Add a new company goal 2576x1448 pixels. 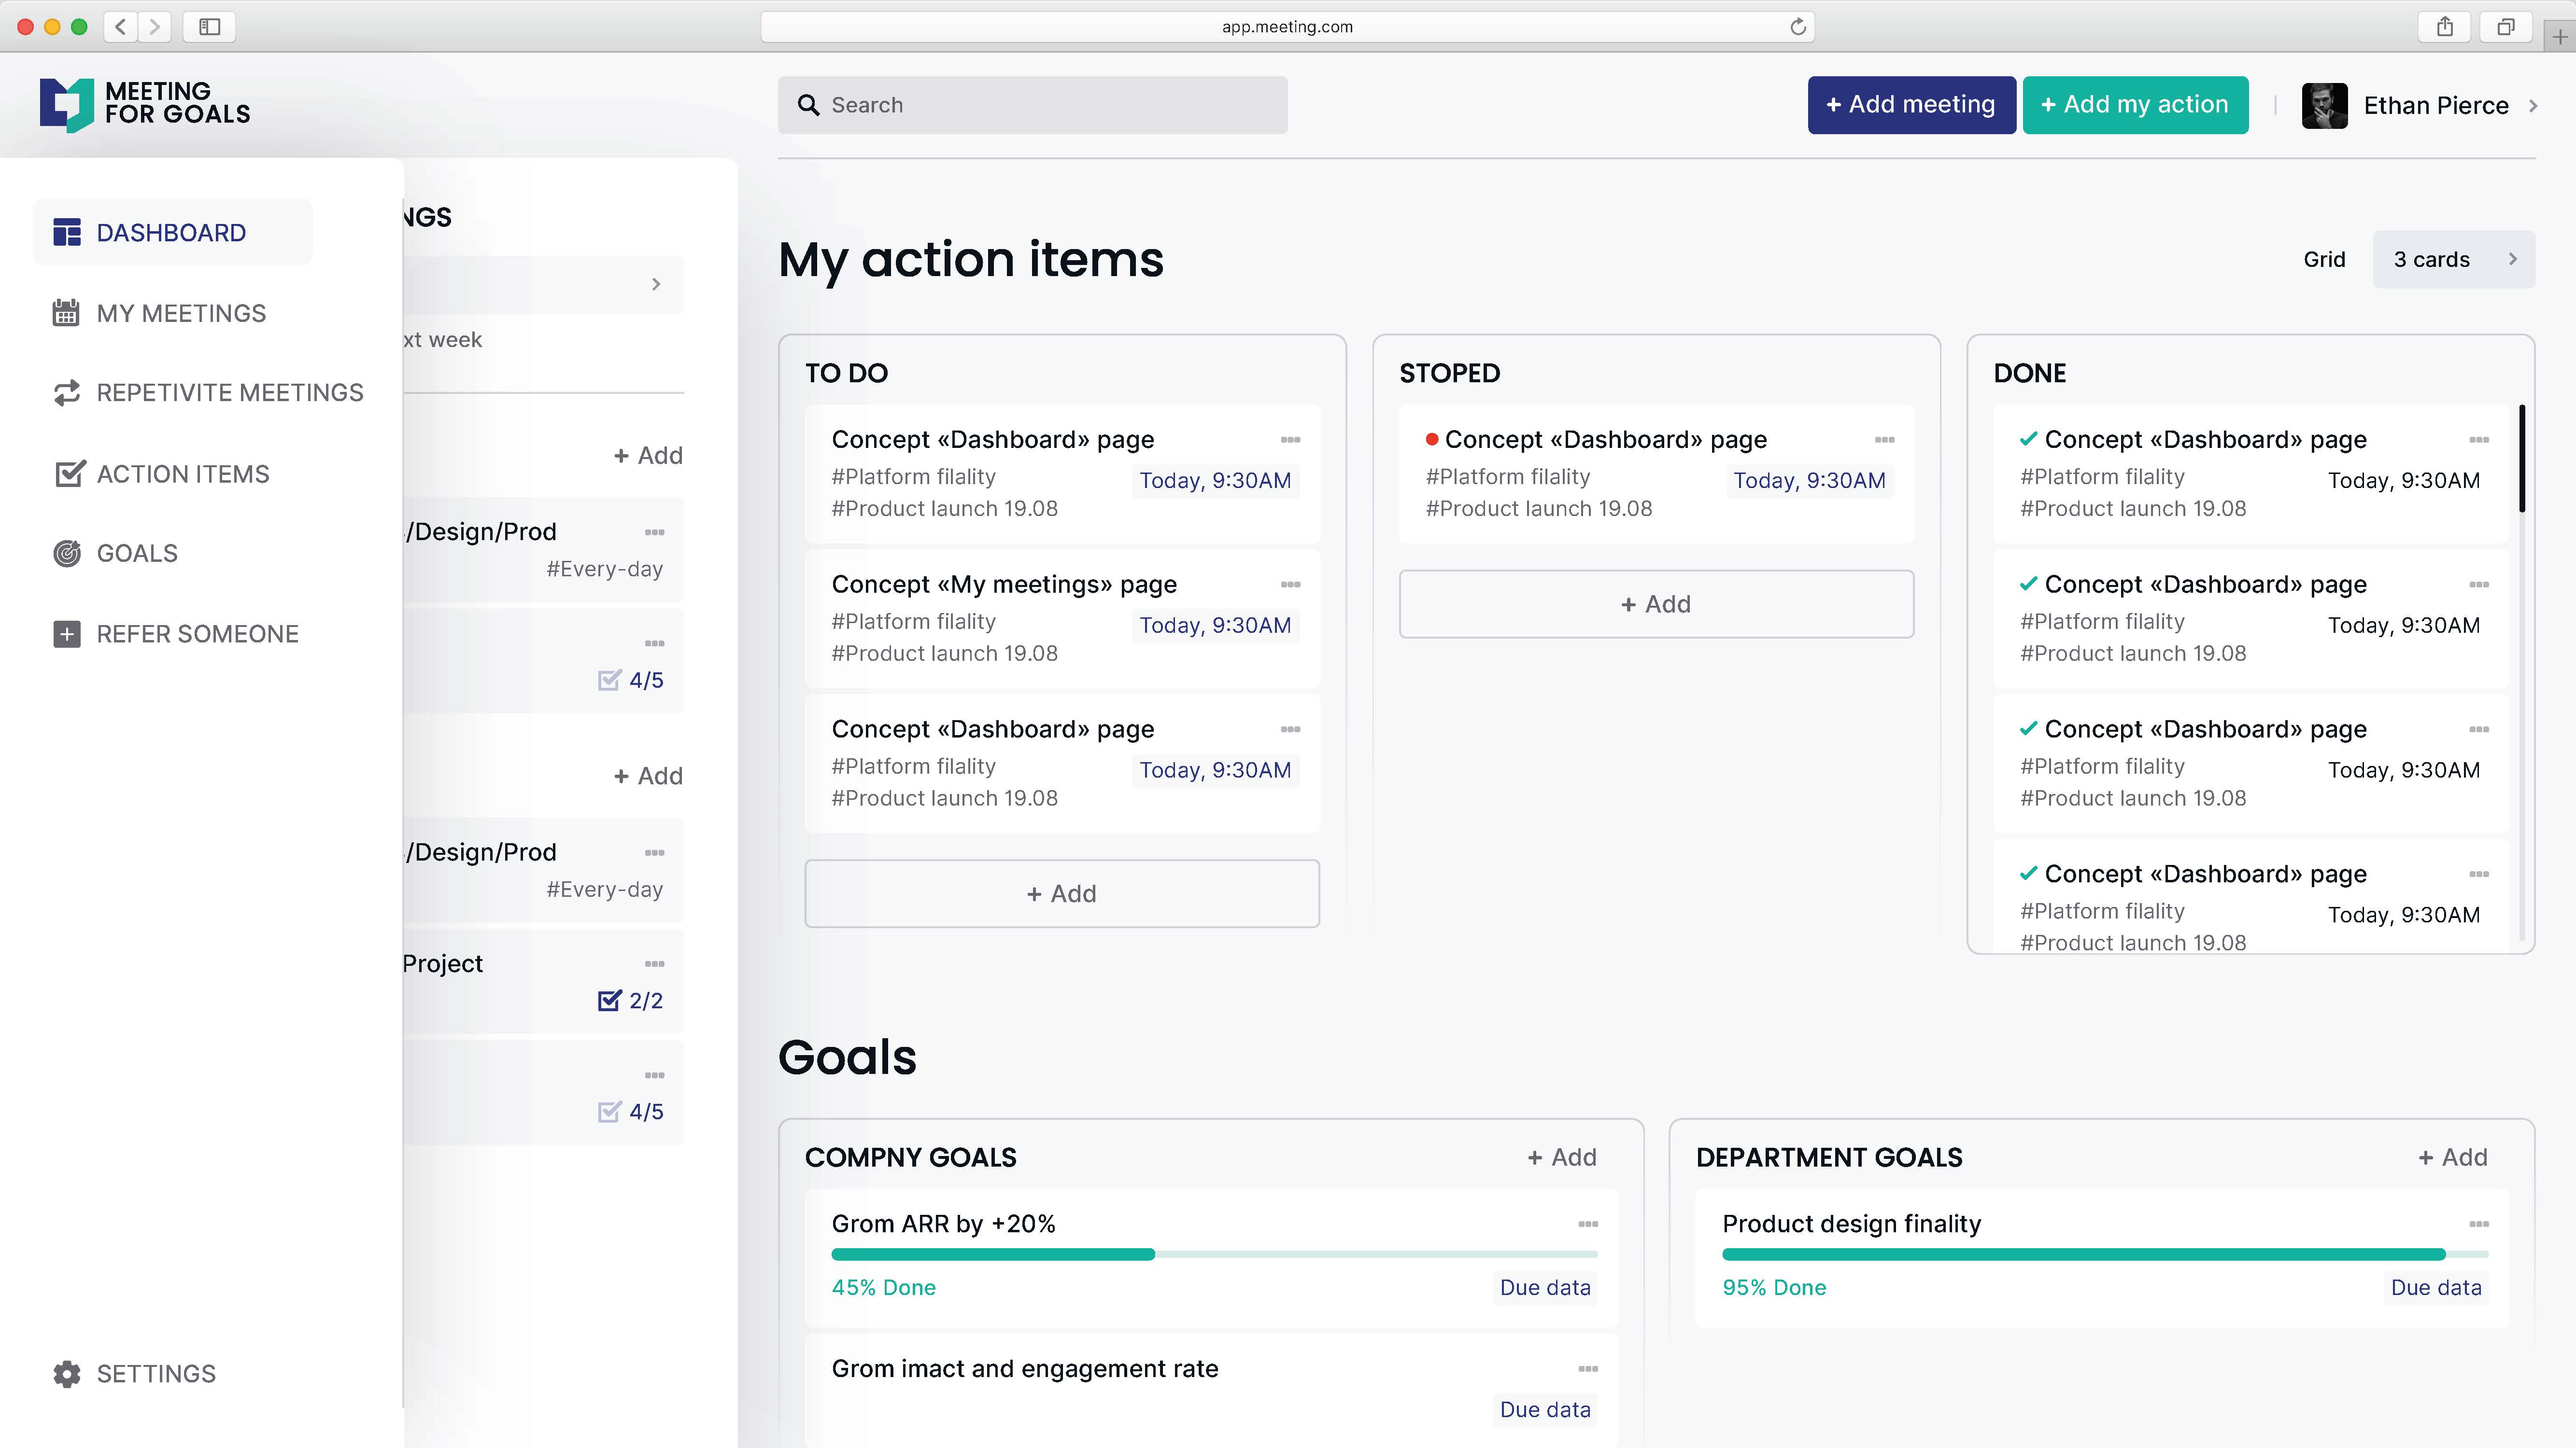pos(1562,1157)
